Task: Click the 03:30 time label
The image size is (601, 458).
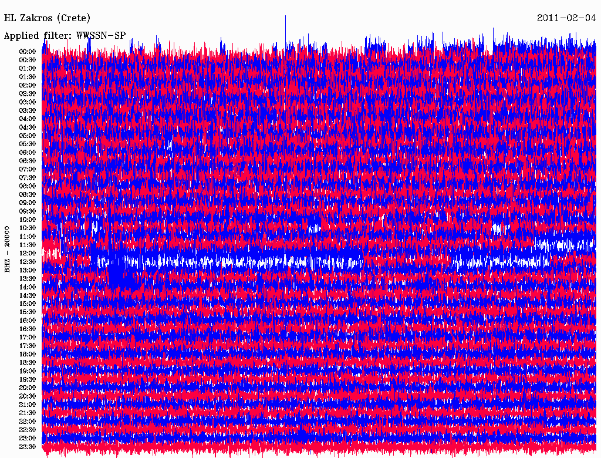Action: 28,110
